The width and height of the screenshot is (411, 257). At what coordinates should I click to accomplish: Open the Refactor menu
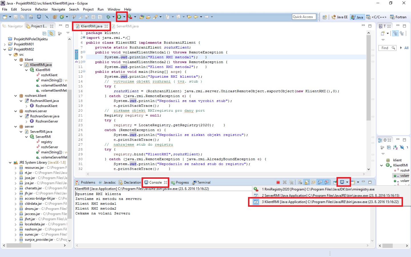point(41,9)
